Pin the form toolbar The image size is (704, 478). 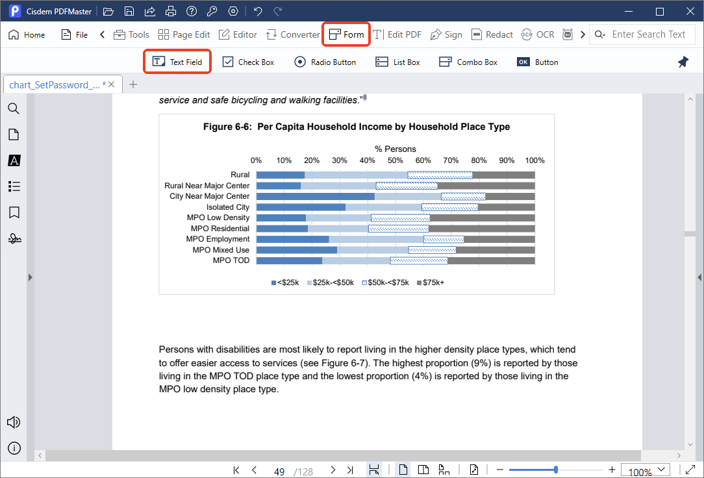[683, 62]
